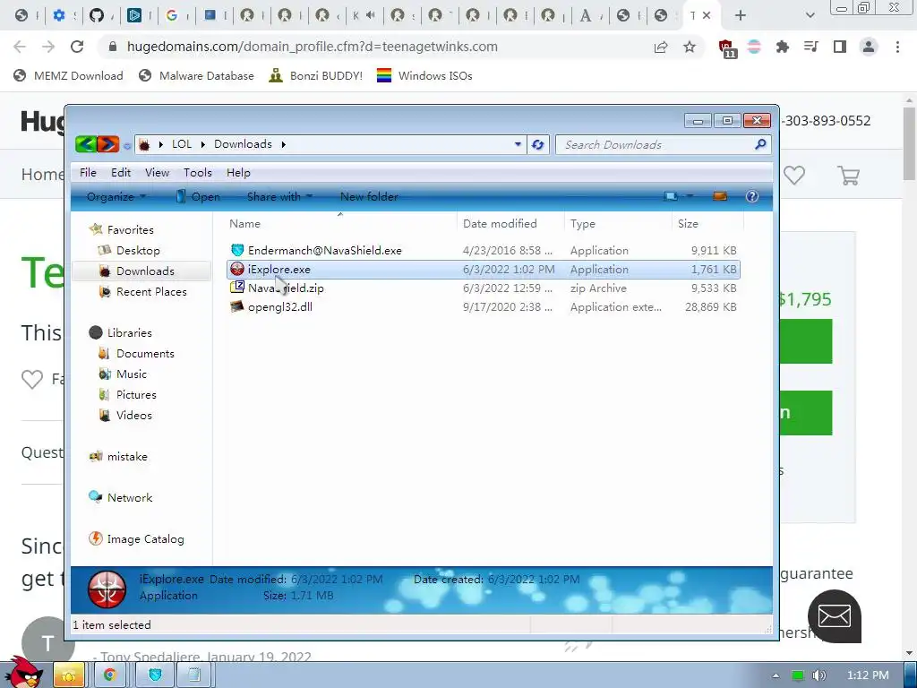Open the Chrome settings gear tab
Screen dimensions: 917x688
tap(58, 15)
